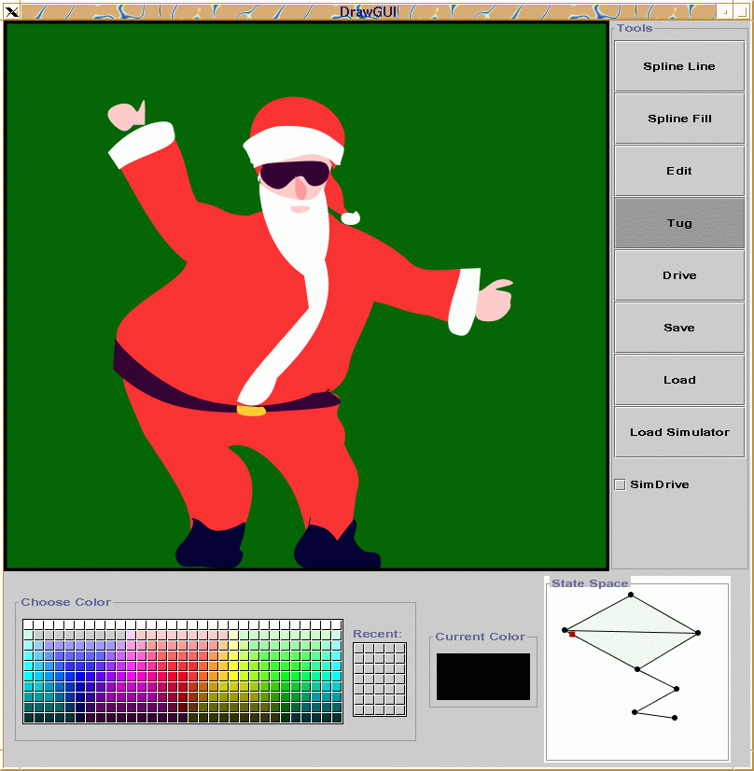Activate the Tug tool
The width and height of the screenshot is (754, 771).
[679, 223]
